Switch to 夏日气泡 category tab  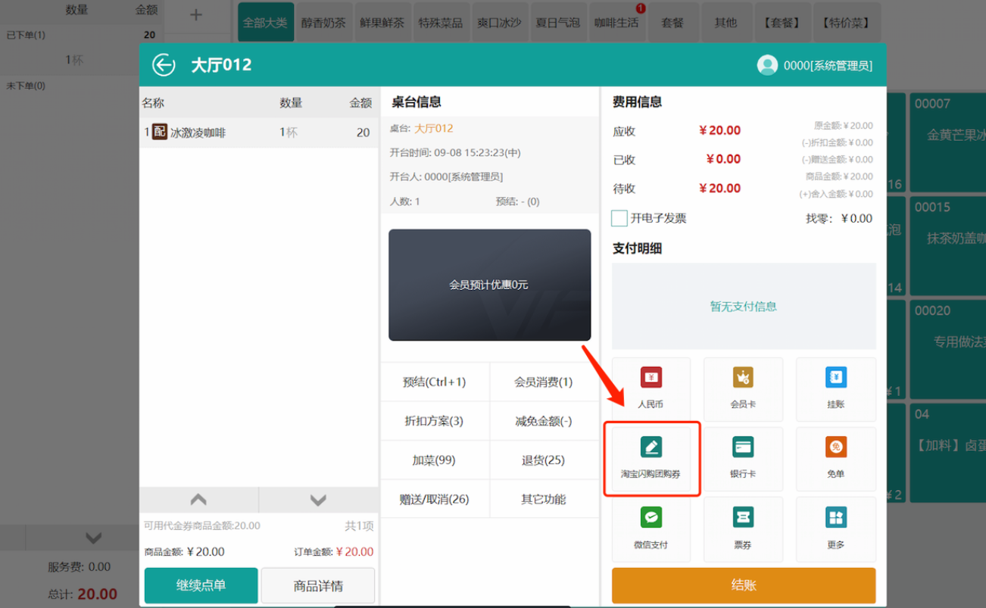559,23
